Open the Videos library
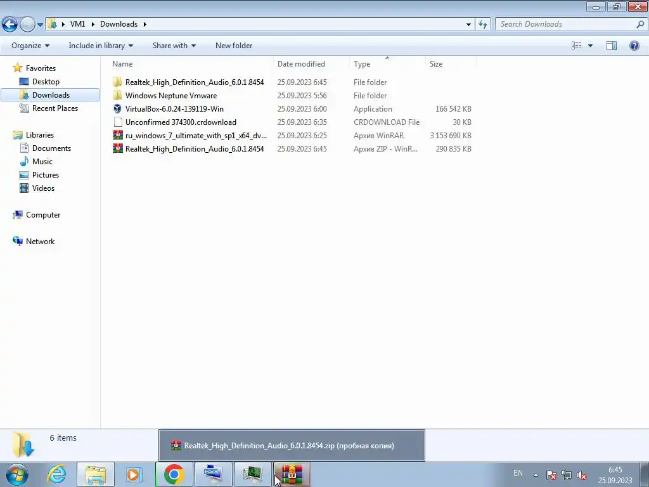 pos(43,188)
